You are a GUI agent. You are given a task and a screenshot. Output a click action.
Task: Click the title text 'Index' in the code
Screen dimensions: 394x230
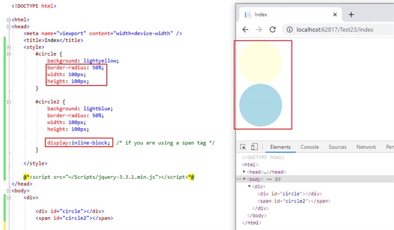click(52, 40)
